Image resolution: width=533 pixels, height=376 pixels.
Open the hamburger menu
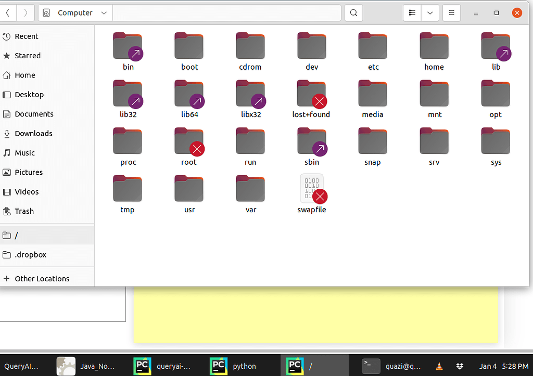[x=451, y=12]
